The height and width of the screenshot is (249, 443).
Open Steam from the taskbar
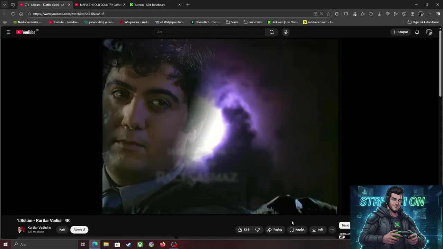pyautogui.click(x=128, y=245)
